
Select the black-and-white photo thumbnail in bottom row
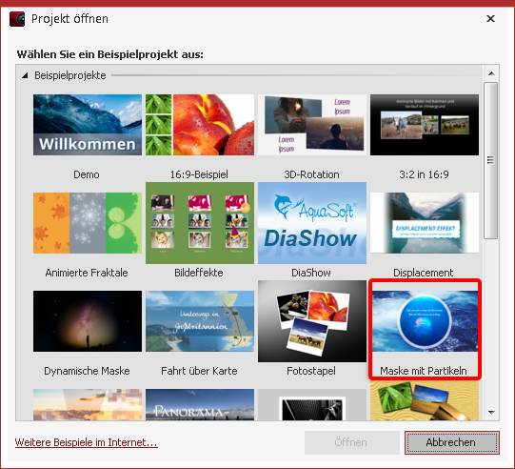pos(312,404)
